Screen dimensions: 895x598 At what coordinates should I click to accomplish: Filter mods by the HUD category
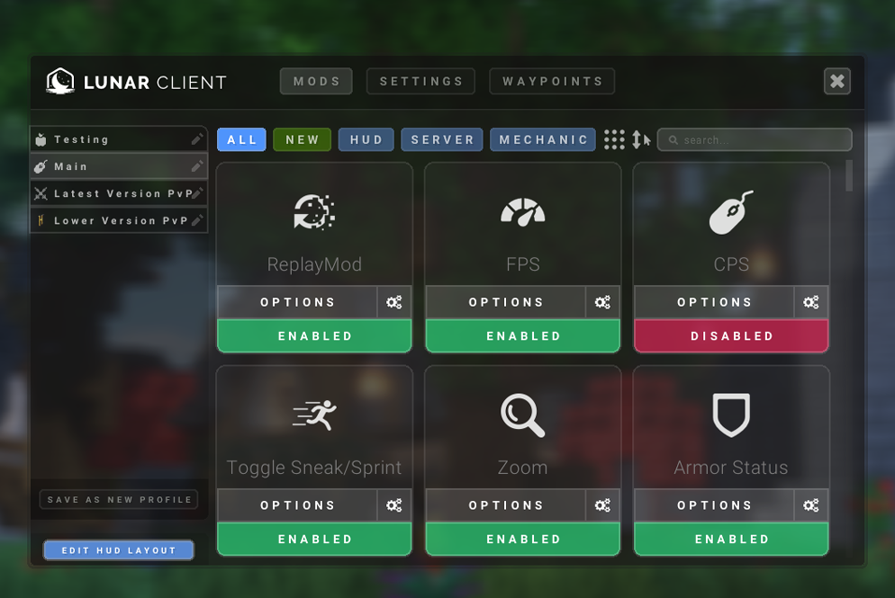(366, 139)
